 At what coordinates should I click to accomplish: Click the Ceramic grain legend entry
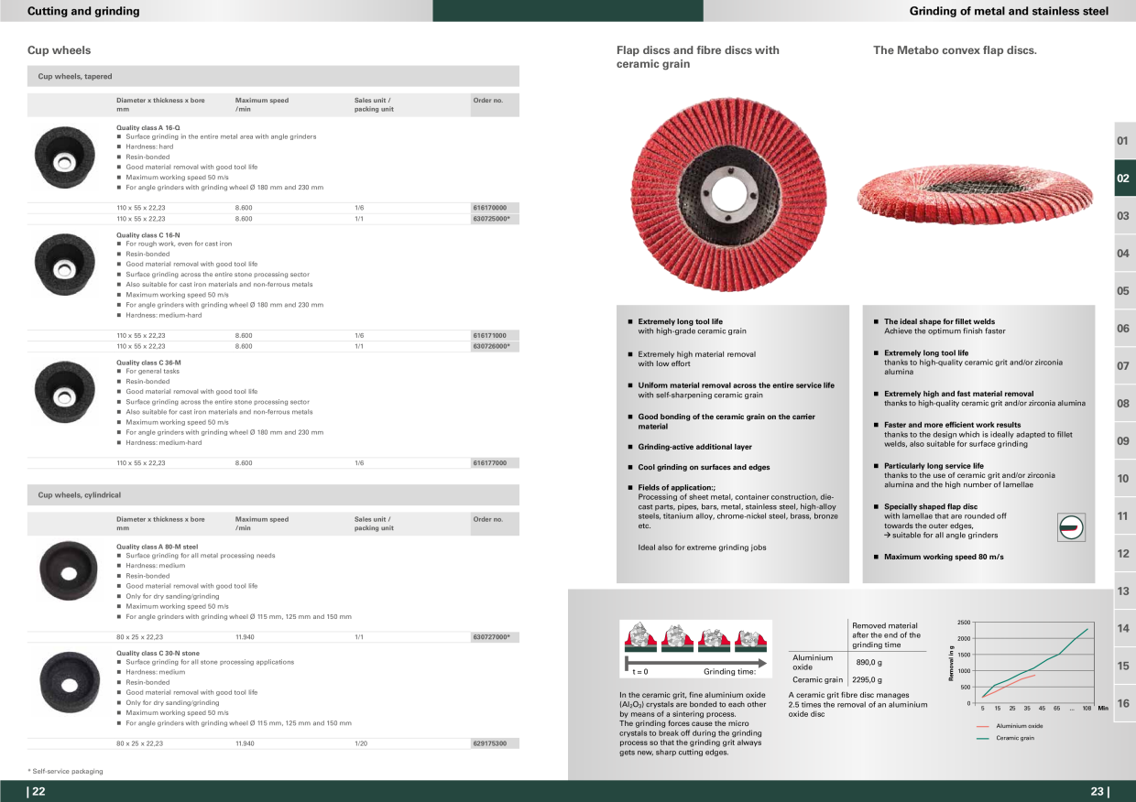click(1005, 738)
